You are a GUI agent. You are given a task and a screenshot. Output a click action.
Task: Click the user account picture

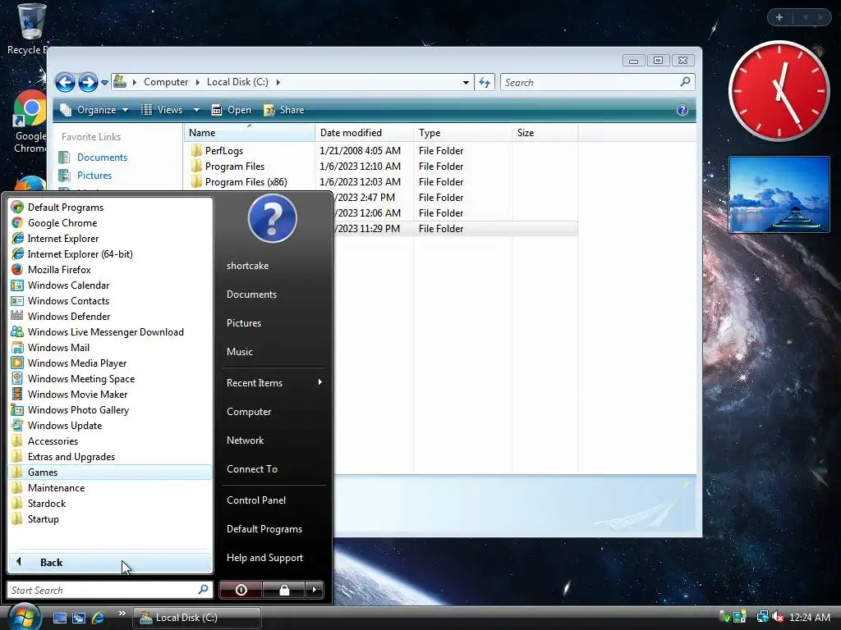(x=273, y=218)
